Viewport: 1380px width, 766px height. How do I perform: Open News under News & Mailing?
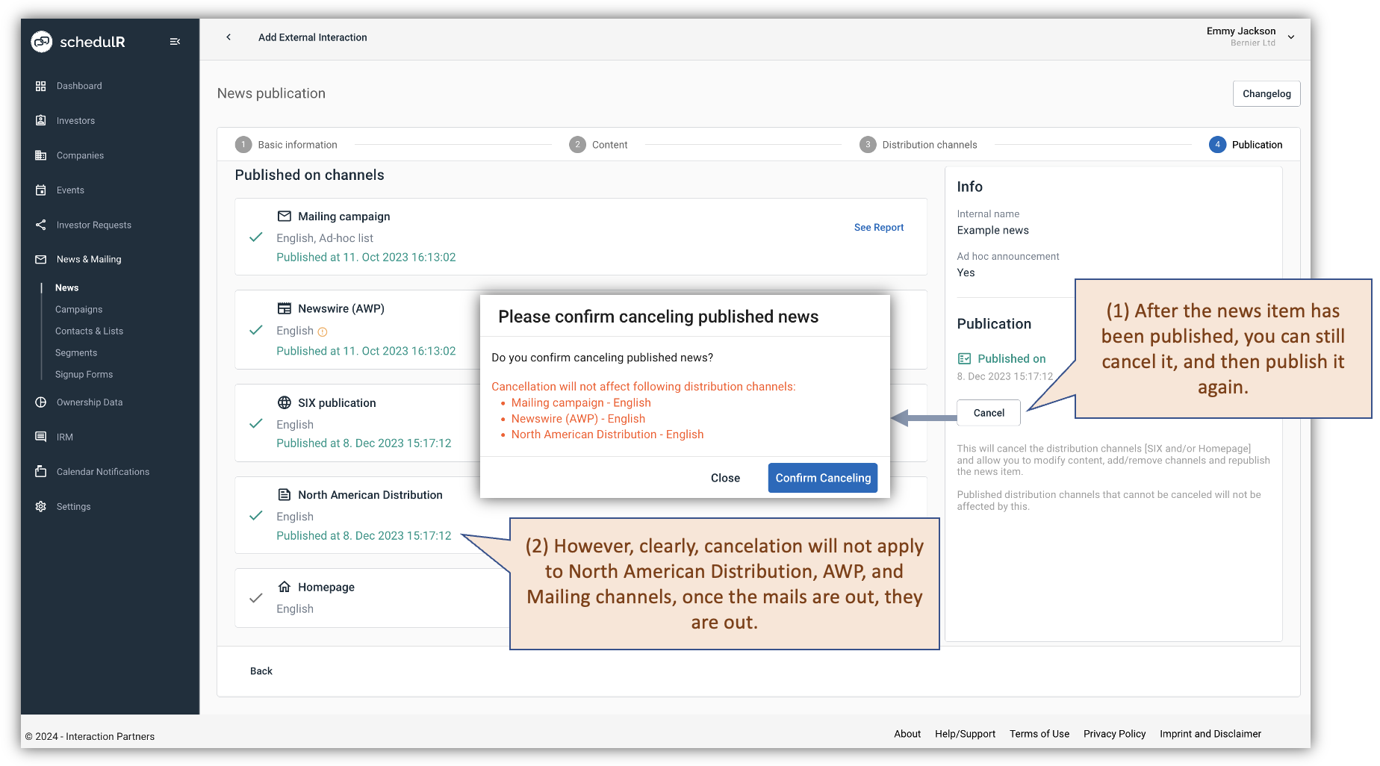pyautogui.click(x=66, y=287)
